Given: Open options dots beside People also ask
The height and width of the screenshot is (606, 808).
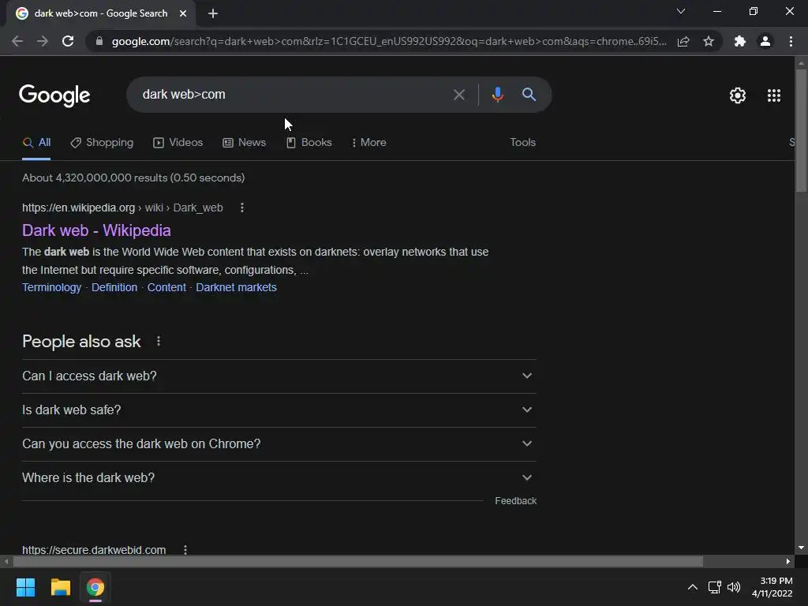Looking at the screenshot, I should (159, 341).
